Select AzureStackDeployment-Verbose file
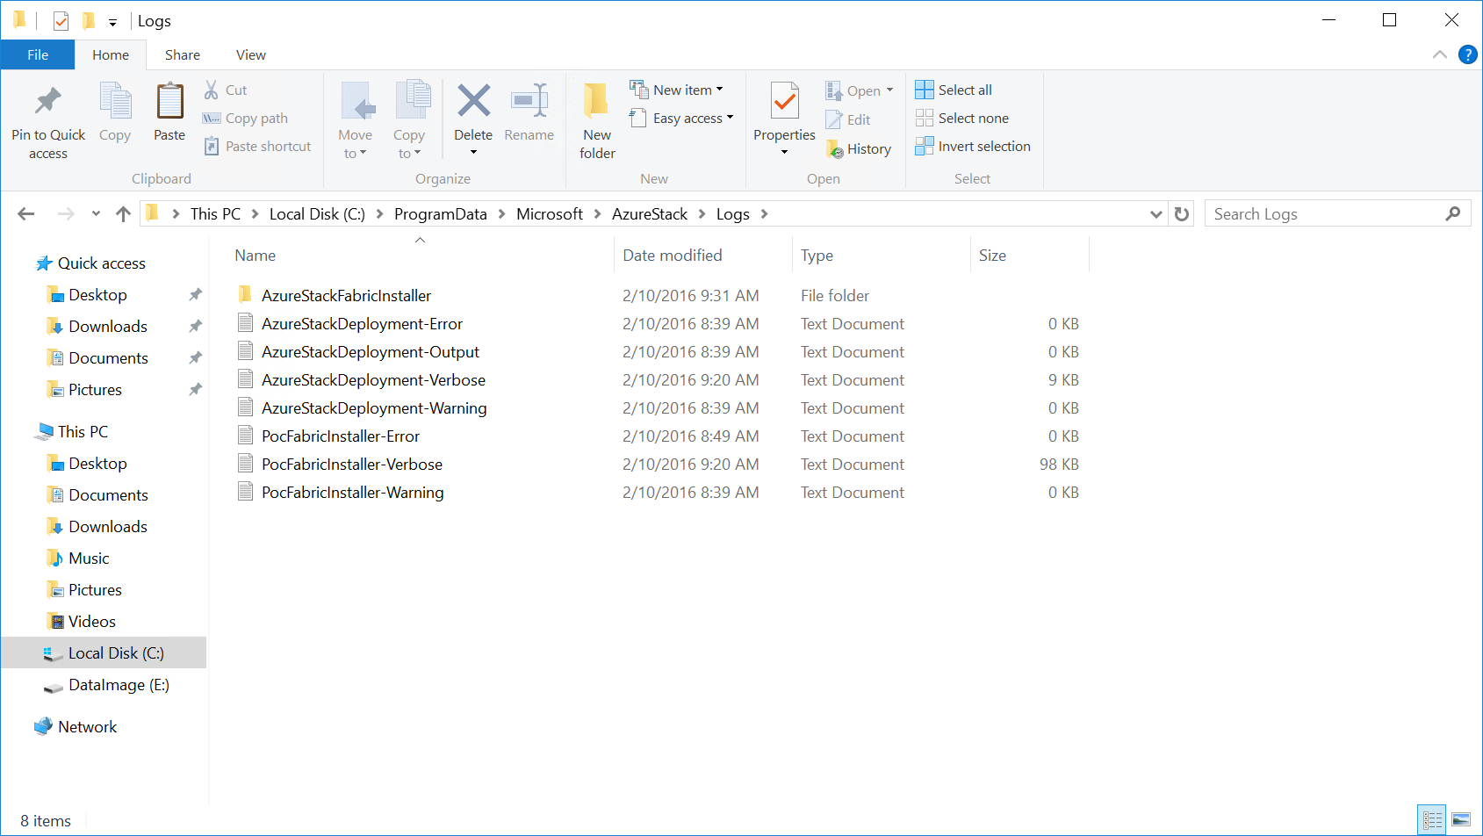This screenshot has width=1483, height=836. point(373,380)
